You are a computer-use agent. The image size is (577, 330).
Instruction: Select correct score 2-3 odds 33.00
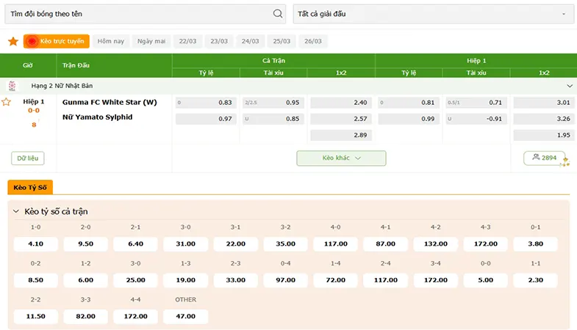[235, 280]
